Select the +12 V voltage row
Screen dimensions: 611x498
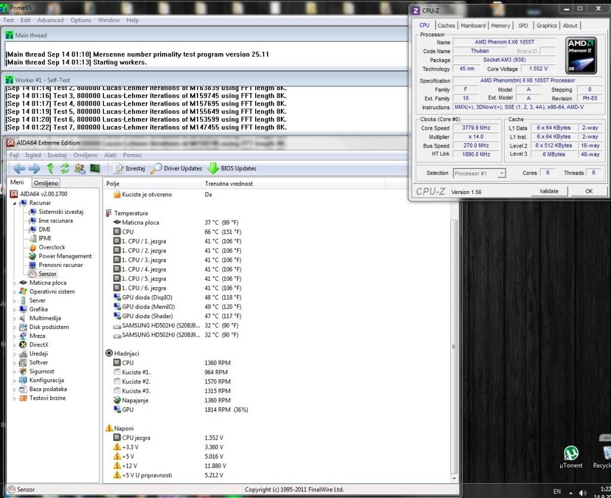click(x=277, y=466)
